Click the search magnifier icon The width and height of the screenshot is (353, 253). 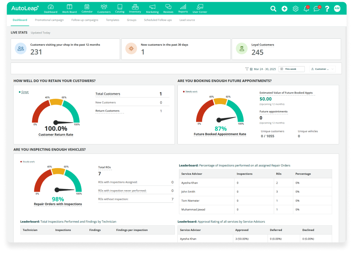(273, 9)
